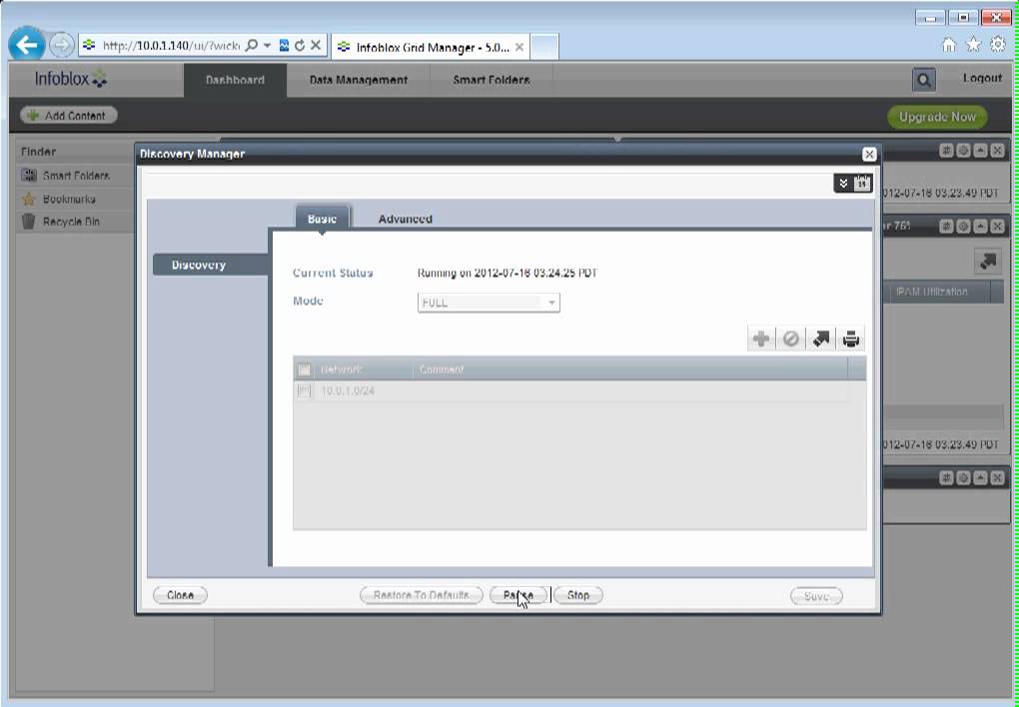
Task: Click the Save button
Action: tap(816, 596)
